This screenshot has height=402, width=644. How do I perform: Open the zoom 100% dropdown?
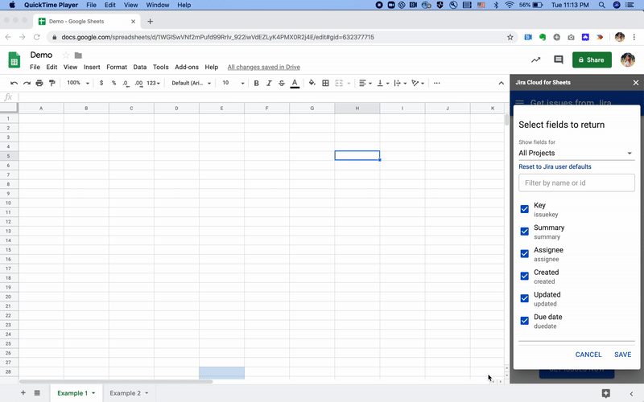(x=78, y=83)
